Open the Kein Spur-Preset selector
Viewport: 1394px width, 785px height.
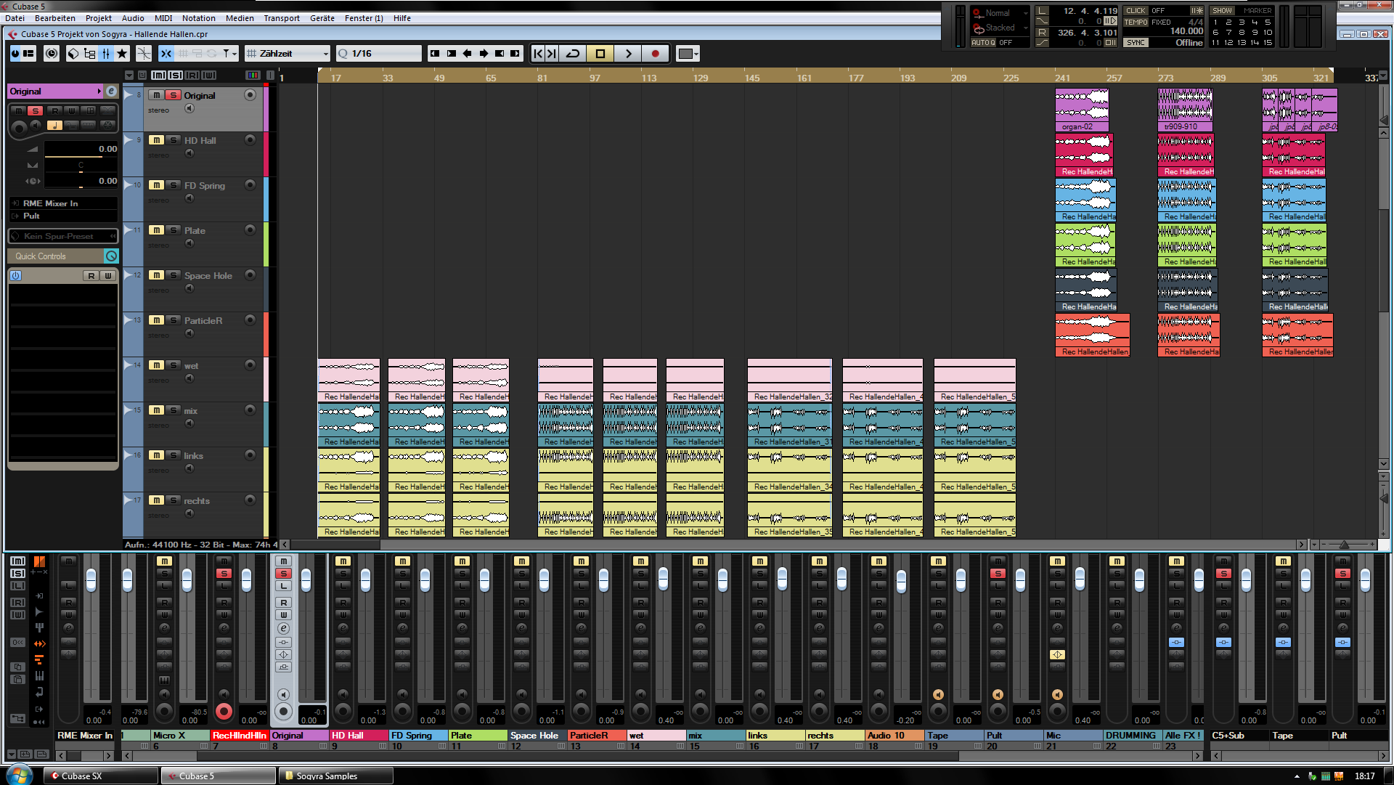pyautogui.click(x=63, y=236)
